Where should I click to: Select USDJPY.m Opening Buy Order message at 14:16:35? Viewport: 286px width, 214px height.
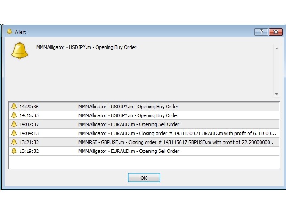[128, 115]
